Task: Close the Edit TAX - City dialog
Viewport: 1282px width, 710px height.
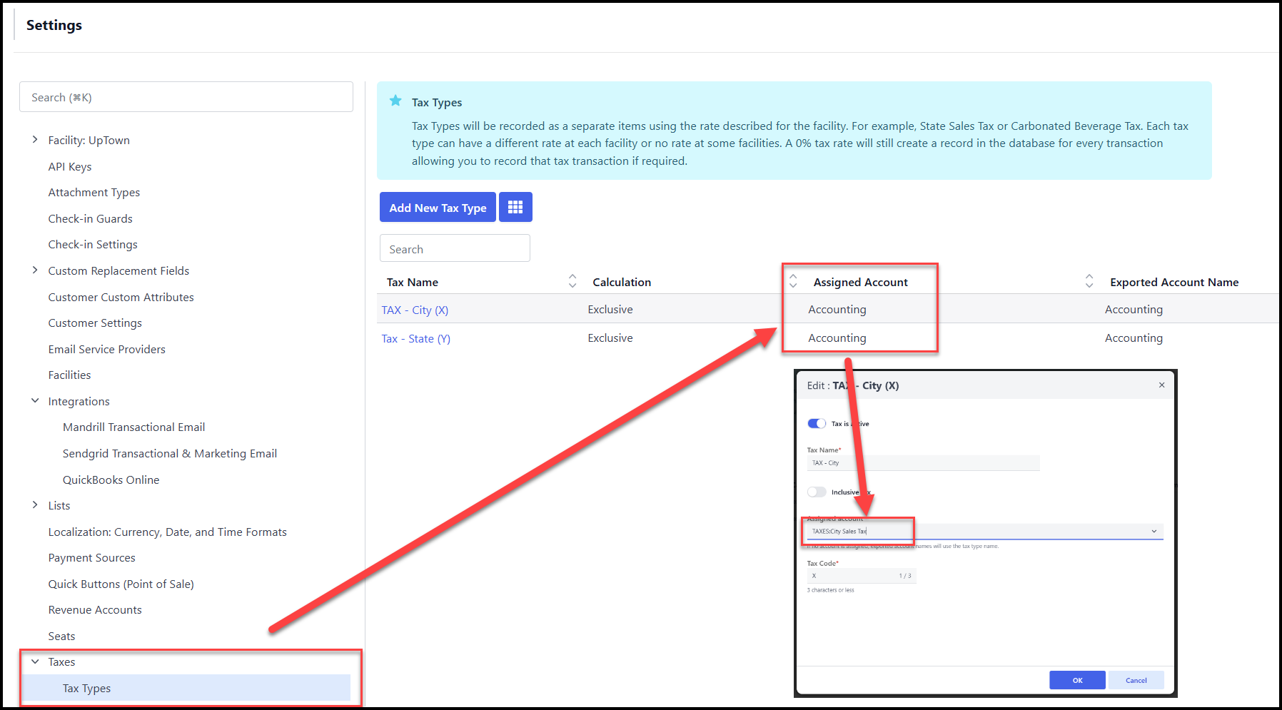Action: 1161,385
